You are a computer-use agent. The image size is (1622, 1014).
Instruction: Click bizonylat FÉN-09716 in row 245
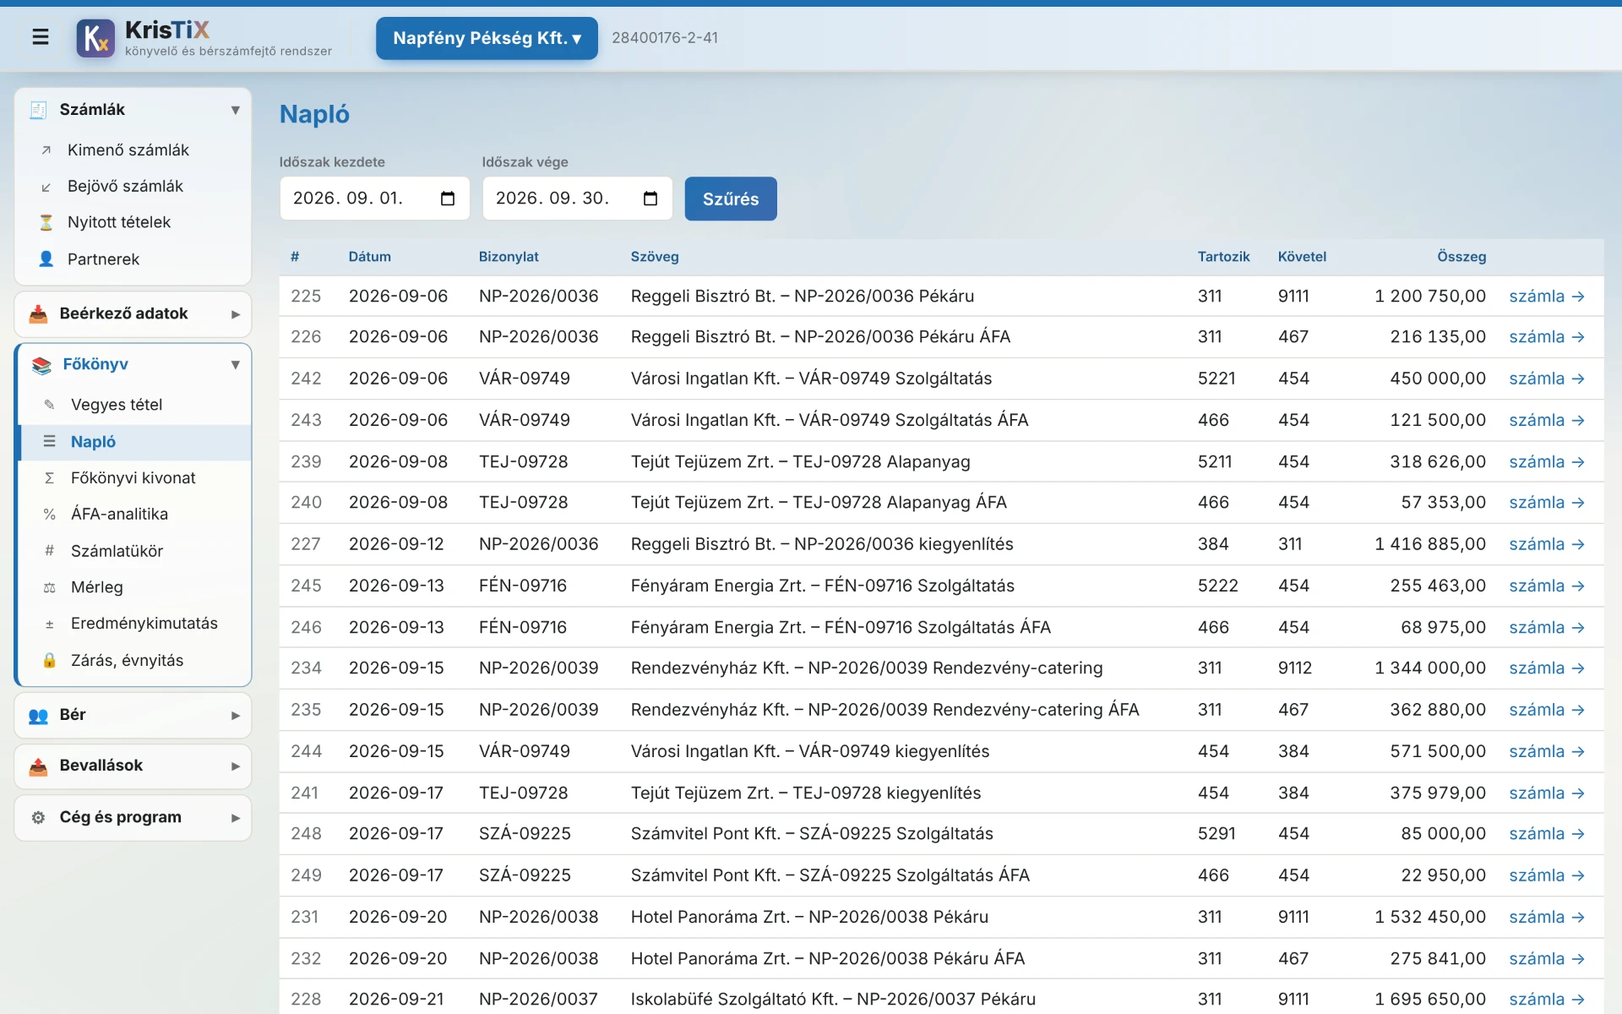[523, 586]
